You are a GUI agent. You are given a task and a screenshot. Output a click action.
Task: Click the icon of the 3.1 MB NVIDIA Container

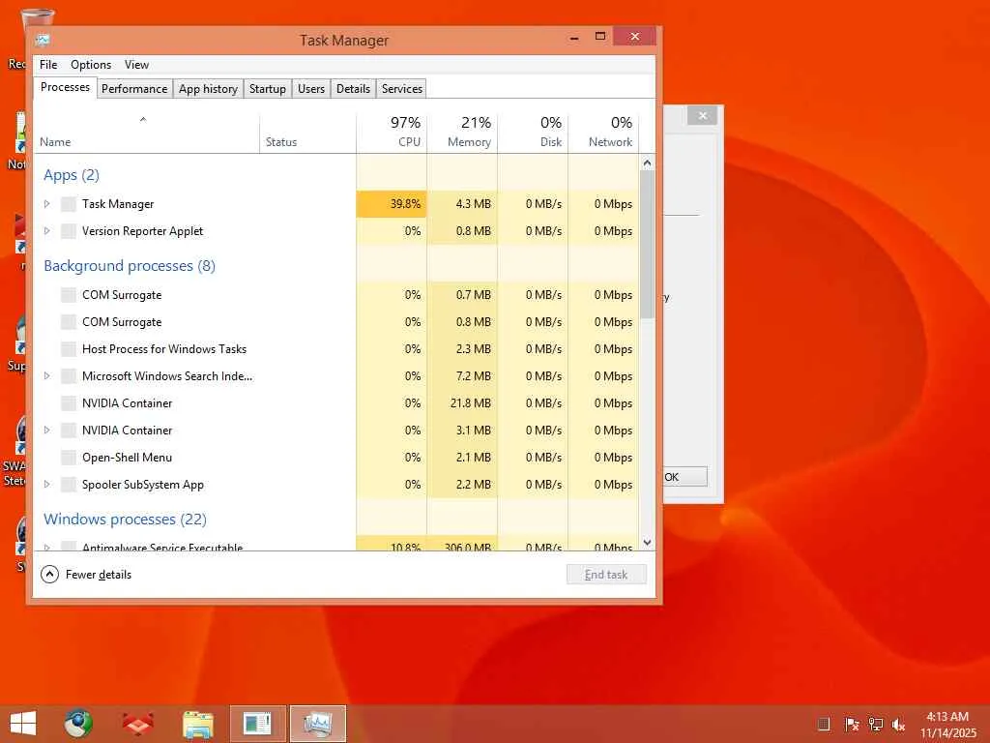pyautogui.click(x=69, y=431)
